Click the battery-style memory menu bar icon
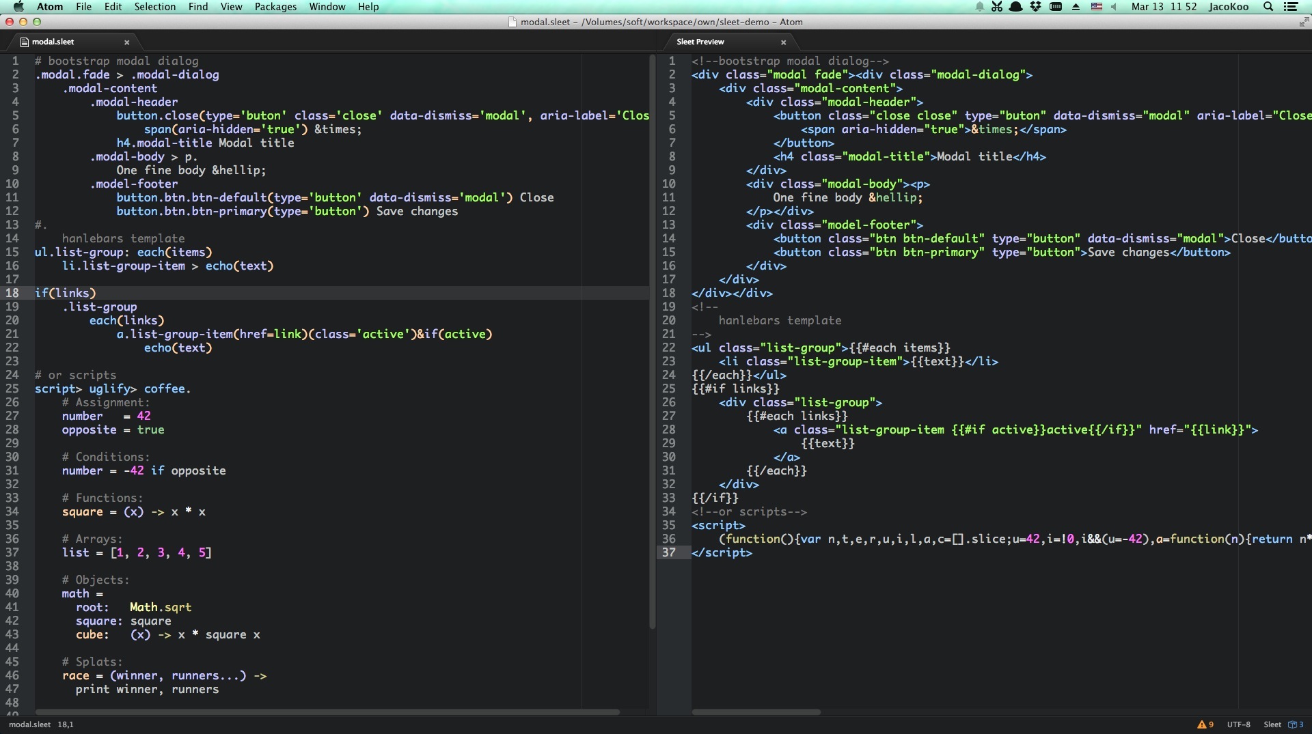 (x=1056, y=7)
